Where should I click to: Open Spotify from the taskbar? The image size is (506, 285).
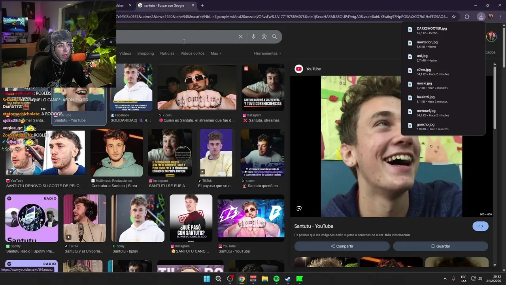tap(276, 279)
